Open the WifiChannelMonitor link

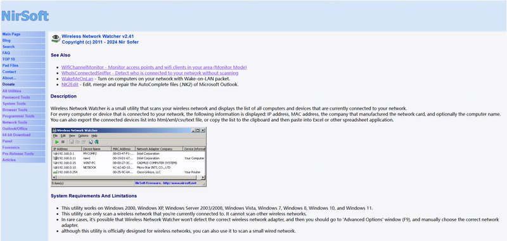[x=154, y=67]
